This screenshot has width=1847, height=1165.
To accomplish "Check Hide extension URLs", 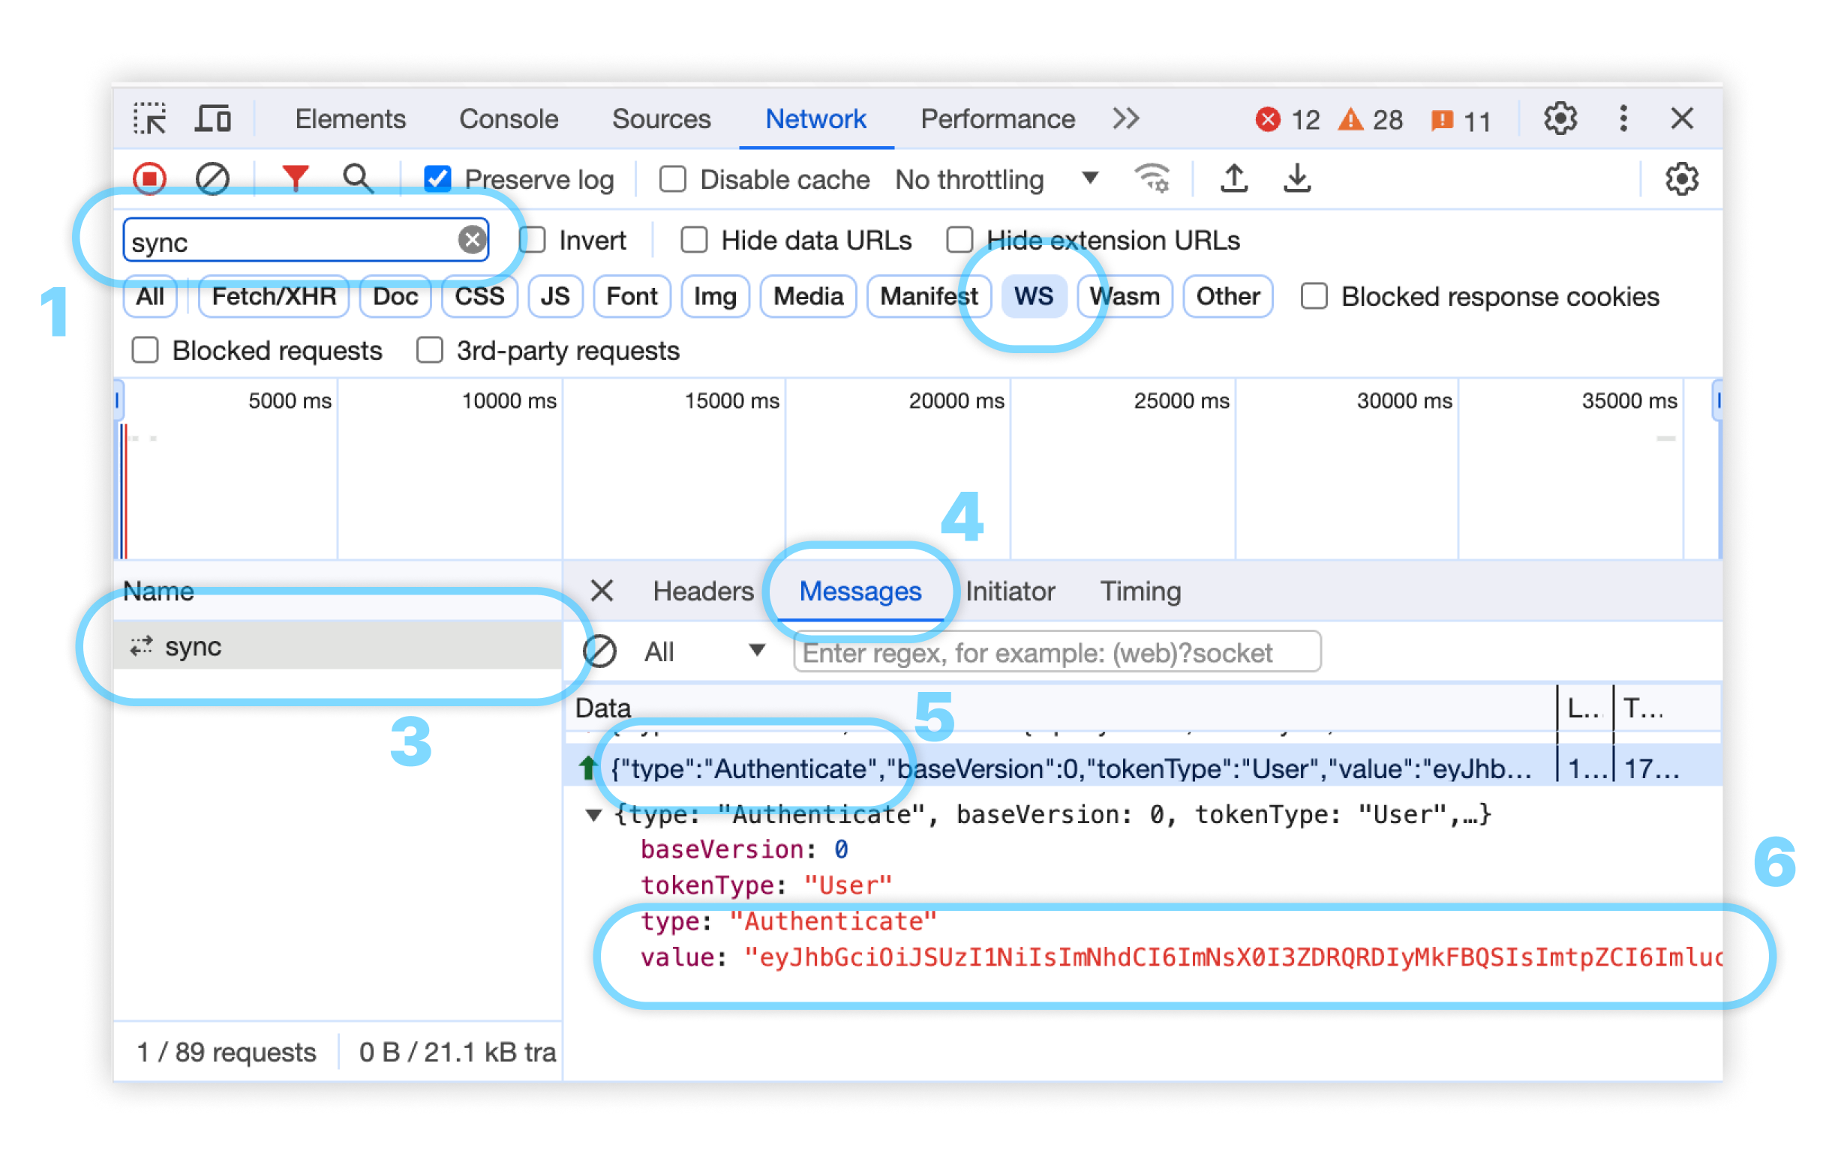I will point(960,240).
